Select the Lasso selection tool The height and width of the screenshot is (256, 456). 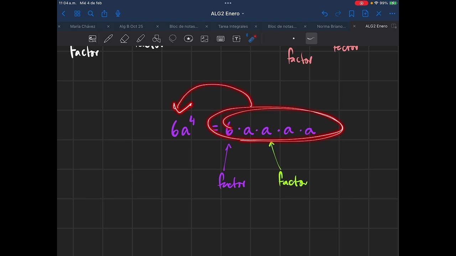pyautogui.click(x=173, y=39)
